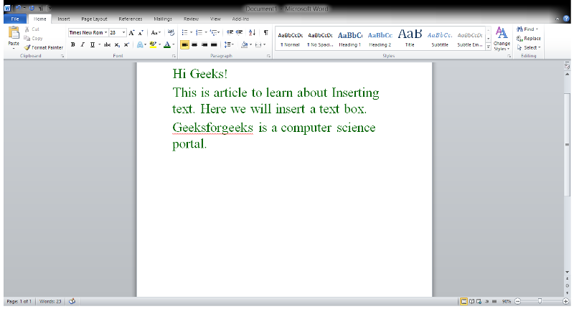Open the font size dropdown
The image size is (574, 309).
coord(123,32)
